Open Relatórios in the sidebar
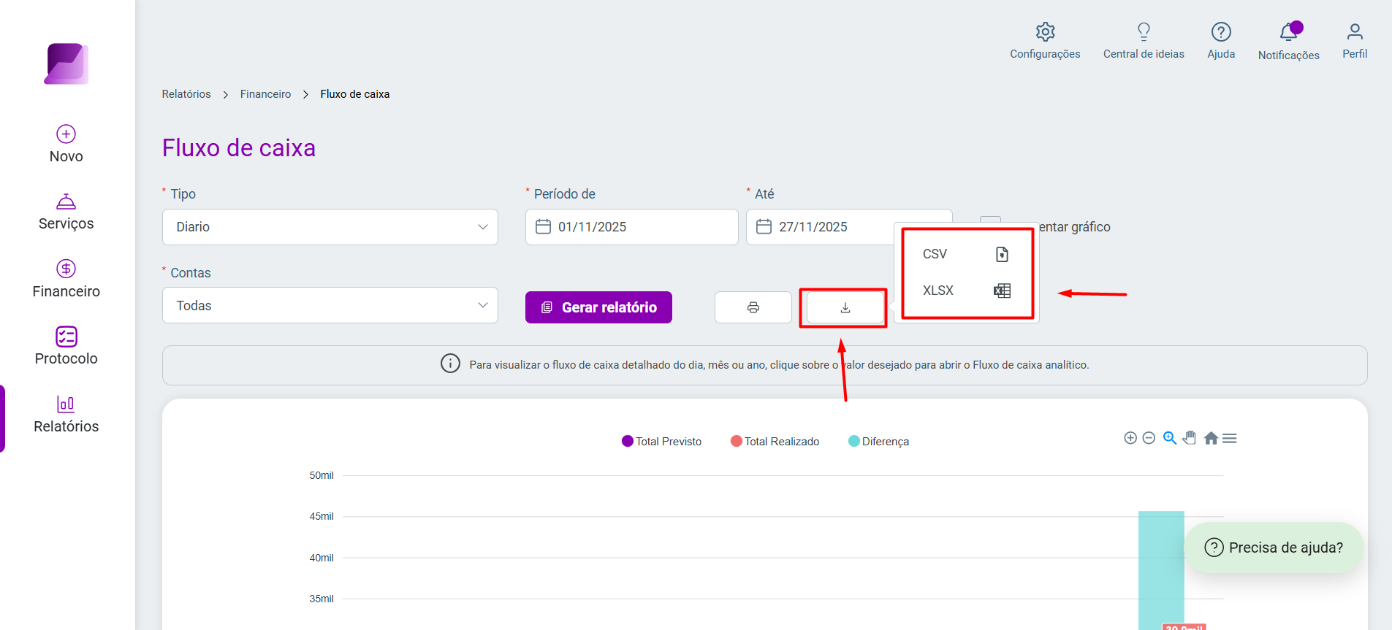The width and height of the screenshot is (1392, 630). (x=66, y=415)
